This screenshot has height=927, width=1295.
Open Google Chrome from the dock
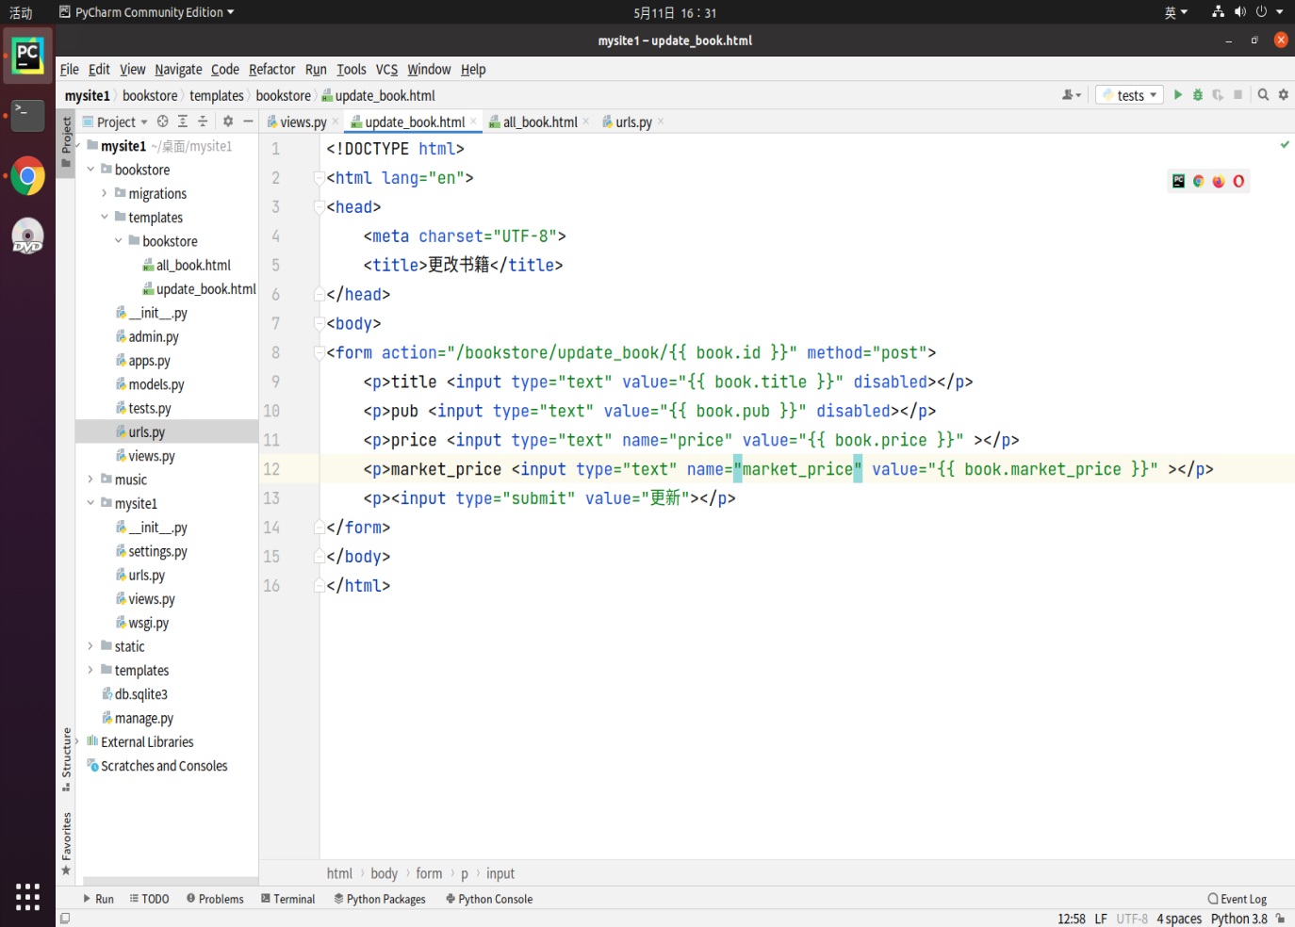pos(27,176)
